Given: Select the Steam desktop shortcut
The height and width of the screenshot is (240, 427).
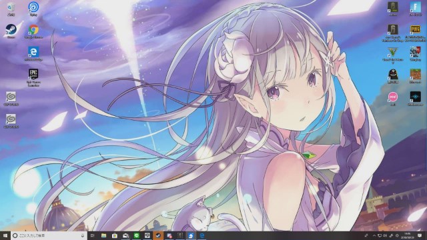Looking at the screenshot, I should click(x=11, y=31).
